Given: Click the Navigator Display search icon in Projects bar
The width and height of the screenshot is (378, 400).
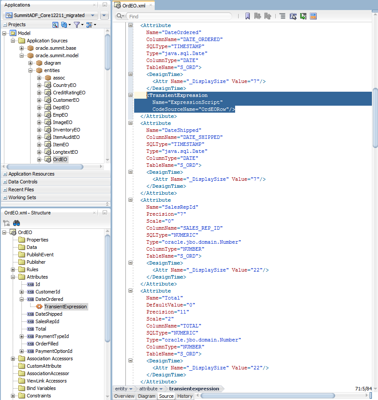Looking at the screenshot, I should click(55, 25).
